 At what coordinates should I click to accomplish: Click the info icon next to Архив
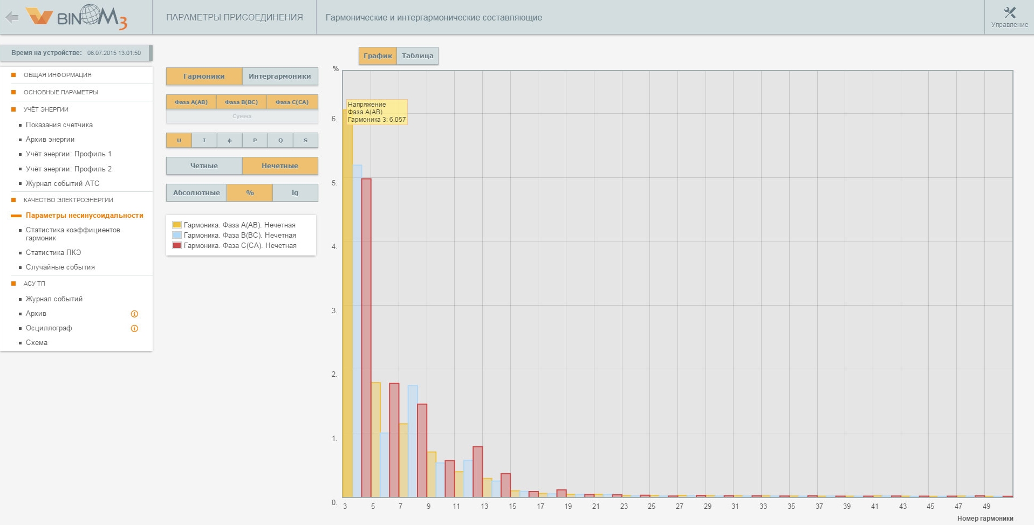click(134, 314)
